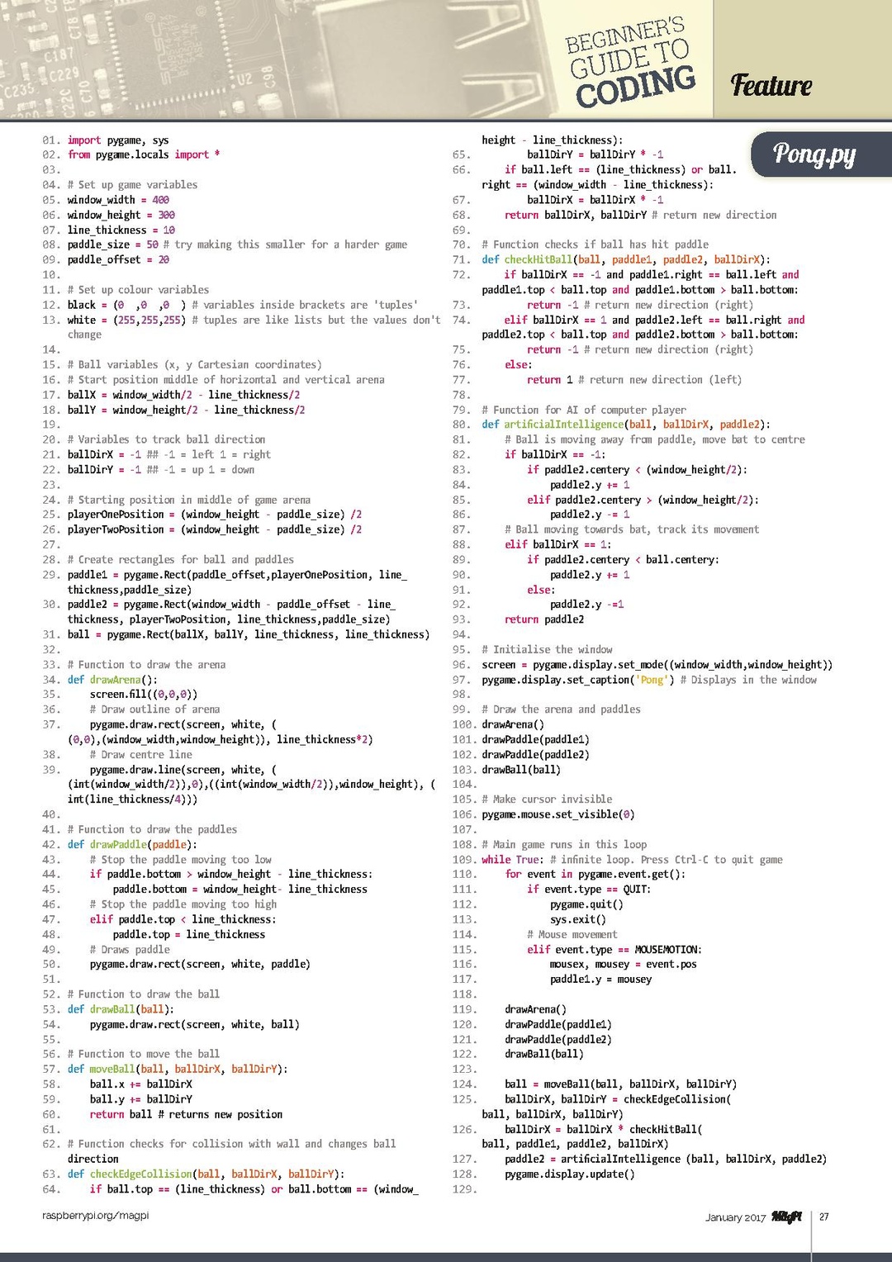Click the 'def drawArena():' function definition
The height and width of the screenshot is (1262, 892).
112,680
